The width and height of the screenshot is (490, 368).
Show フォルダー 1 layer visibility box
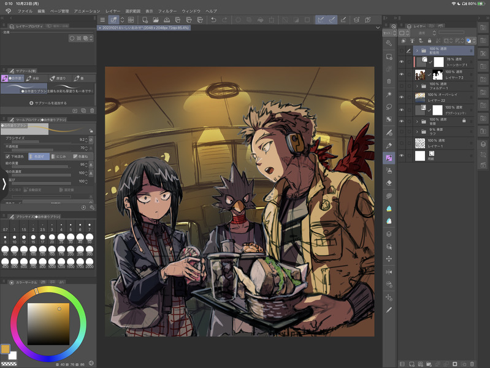point(402,86)
